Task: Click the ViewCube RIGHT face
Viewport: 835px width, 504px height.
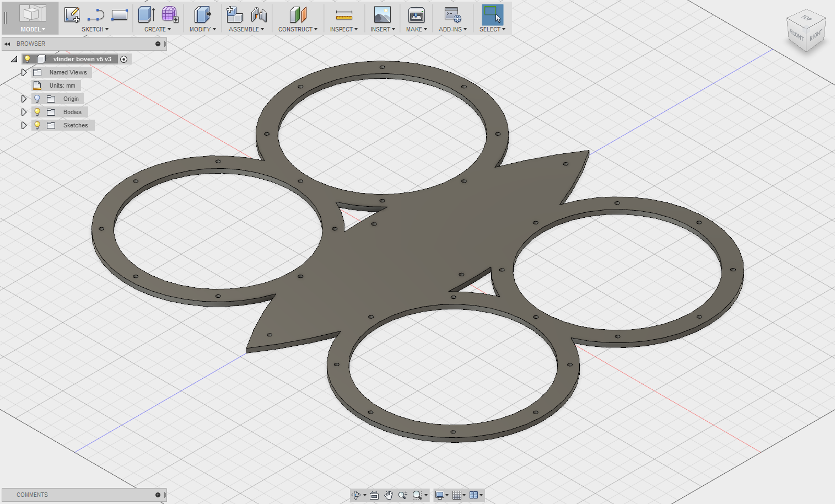Action: click(x=816, y=35)
